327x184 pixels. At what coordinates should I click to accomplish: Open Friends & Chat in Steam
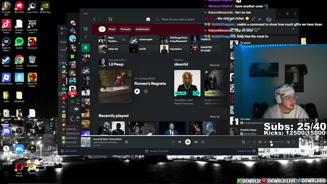click(246, 151)
